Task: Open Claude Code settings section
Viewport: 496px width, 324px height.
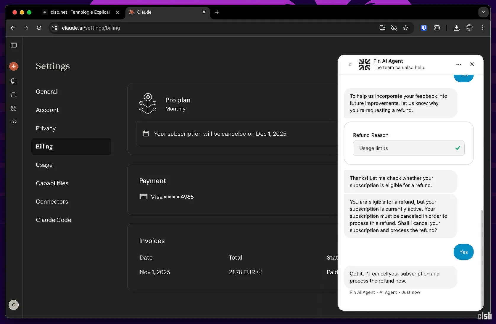Action: click(54, 220)
